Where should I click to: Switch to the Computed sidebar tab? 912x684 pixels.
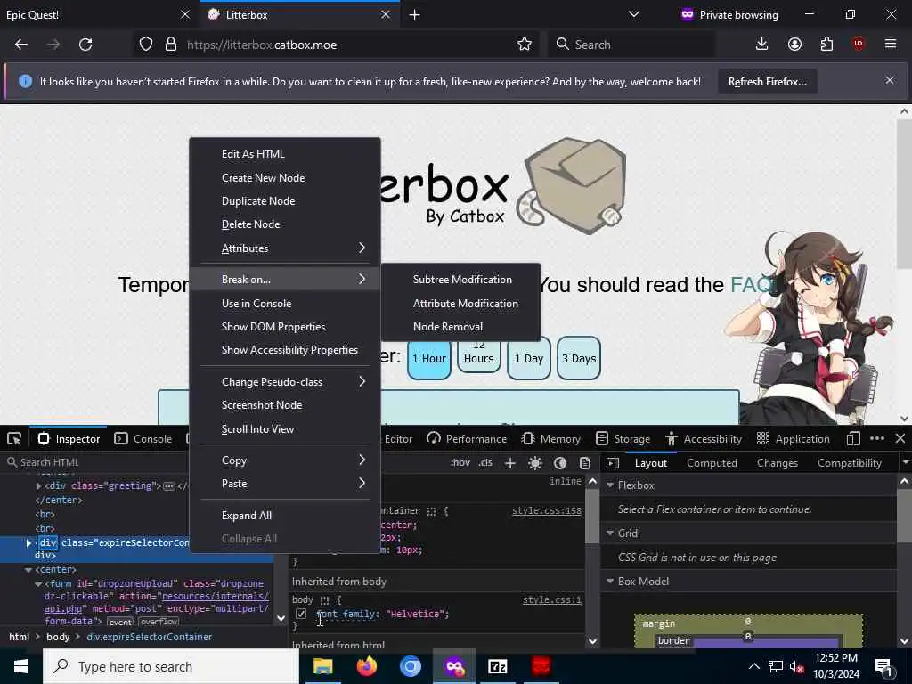point(712,463)
